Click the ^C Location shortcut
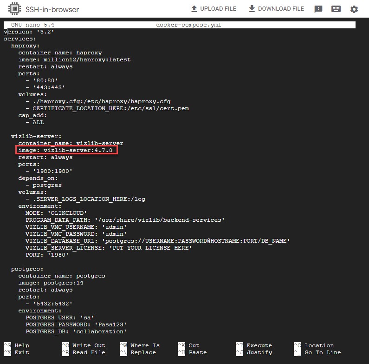369x364 pixels. pyautogui.click(x=314, y=345)
